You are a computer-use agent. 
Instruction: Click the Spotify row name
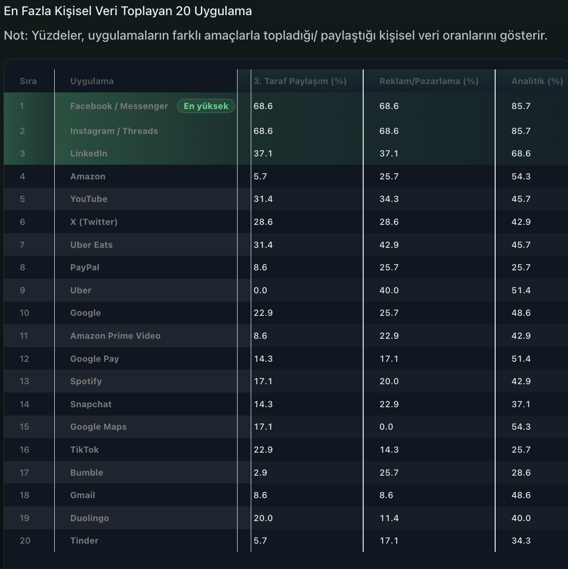86,381
